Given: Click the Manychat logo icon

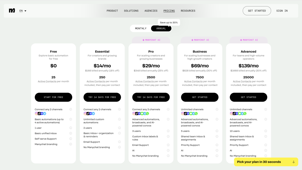Looking at the screenshot, I should pos(12,11).
